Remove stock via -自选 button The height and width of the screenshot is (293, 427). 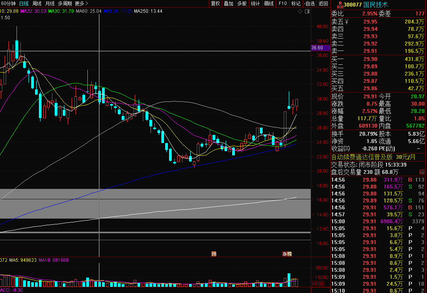(310, 3)
